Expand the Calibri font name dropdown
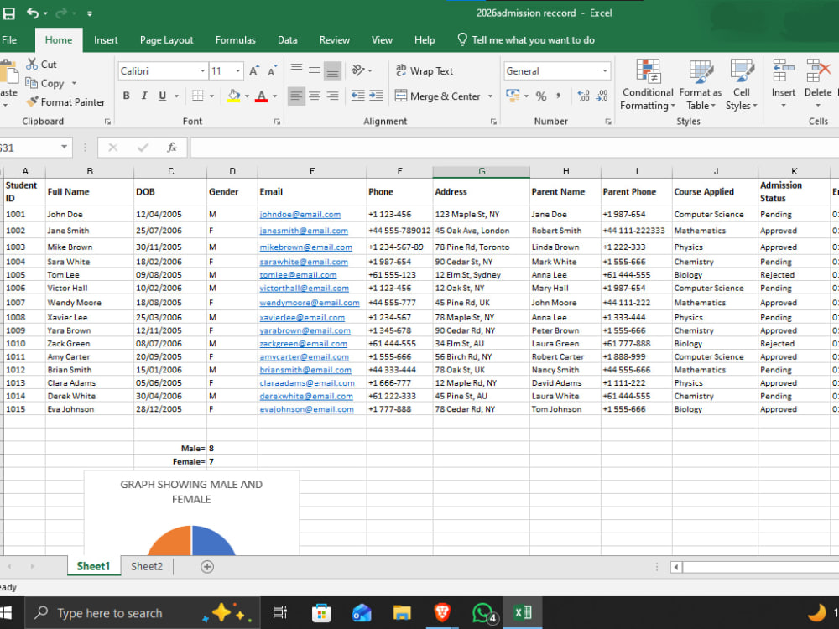839x629 pixels. coord(202,71)
